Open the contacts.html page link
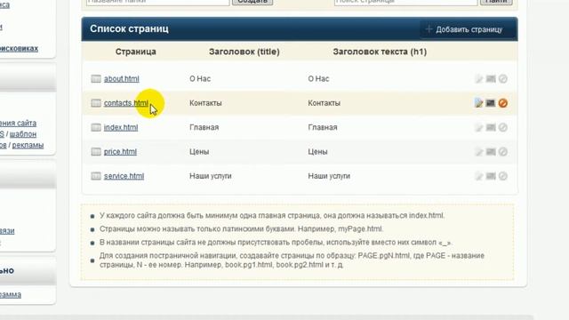The height and width of the screenshot is (320, 569). point(126,103)
